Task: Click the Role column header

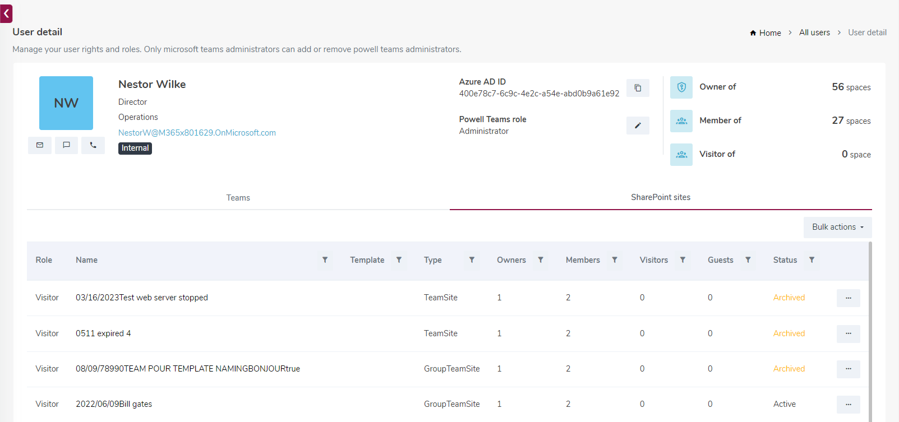Action: pos(44,260)
